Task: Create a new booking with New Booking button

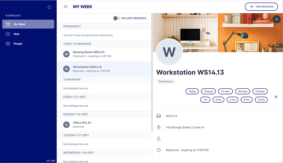Action: pyautogui.click(x=261, y=7)
